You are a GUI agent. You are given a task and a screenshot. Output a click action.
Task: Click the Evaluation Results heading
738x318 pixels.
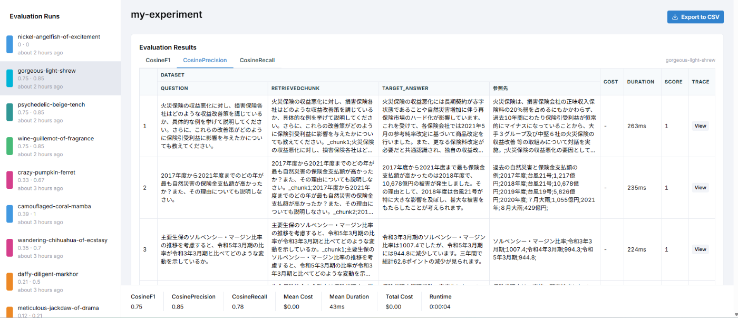168,47
